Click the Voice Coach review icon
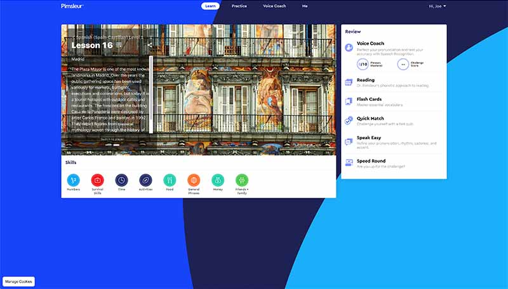Viewport: 508px width, 289px height. click(x=349, y=48)
